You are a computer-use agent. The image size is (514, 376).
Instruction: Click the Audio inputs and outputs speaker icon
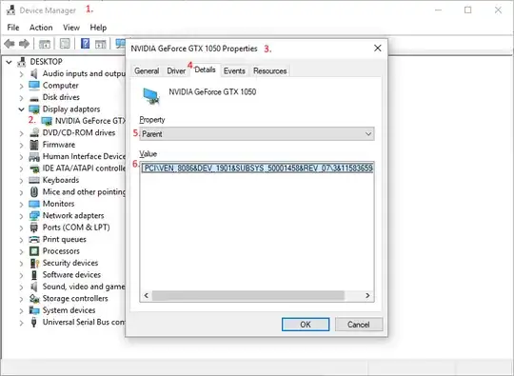34,73
